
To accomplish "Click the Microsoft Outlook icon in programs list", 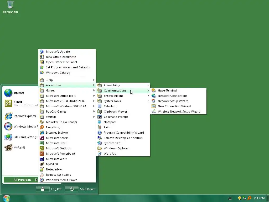I will (42, 148).
